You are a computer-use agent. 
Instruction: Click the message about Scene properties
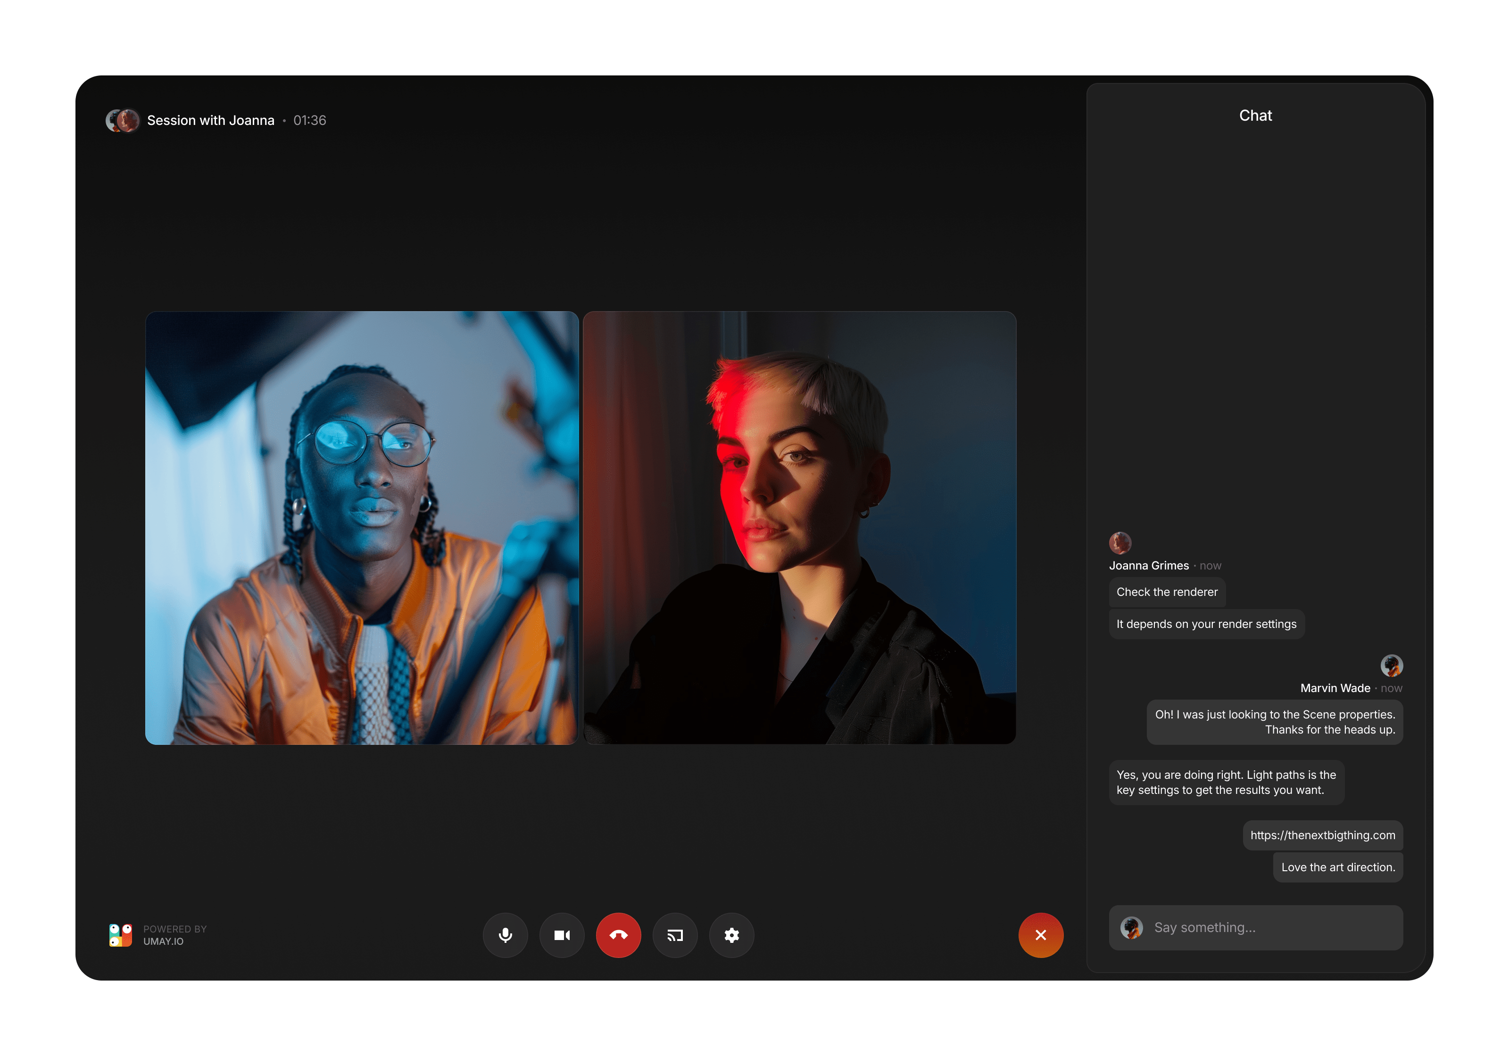tap(1274, 722)
